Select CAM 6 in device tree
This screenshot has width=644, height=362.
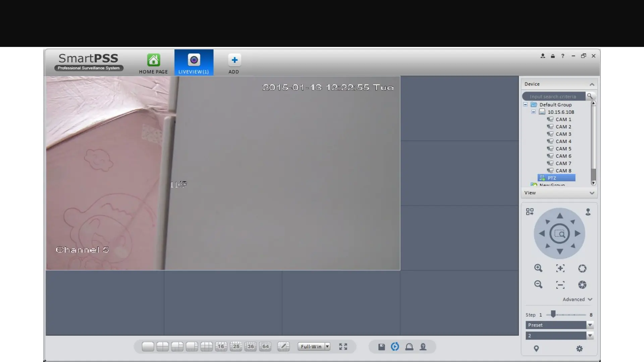(x=559, y=156)
